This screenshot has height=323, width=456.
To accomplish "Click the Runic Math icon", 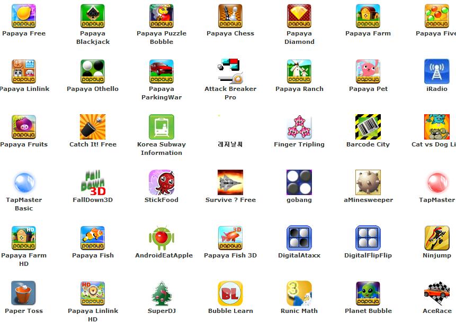I will [x=299, y=293].
